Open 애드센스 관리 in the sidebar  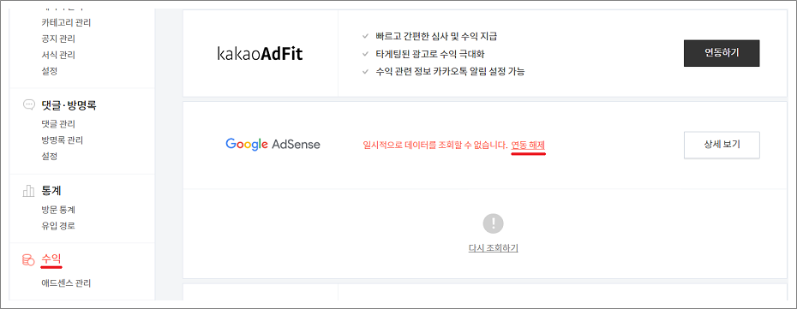click(66, 283)
